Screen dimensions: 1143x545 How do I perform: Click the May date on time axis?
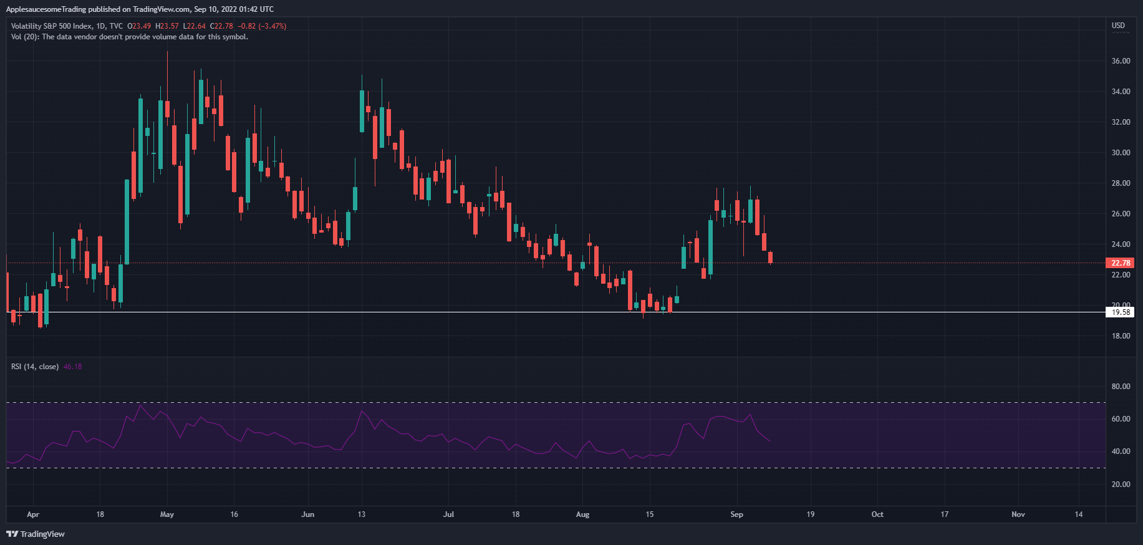point(167,514)
